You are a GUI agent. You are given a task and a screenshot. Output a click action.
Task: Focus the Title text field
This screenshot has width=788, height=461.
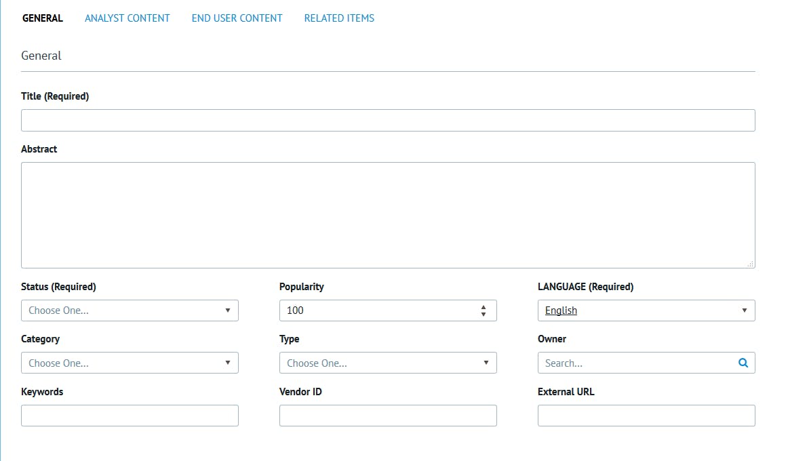tap(388, 120)
